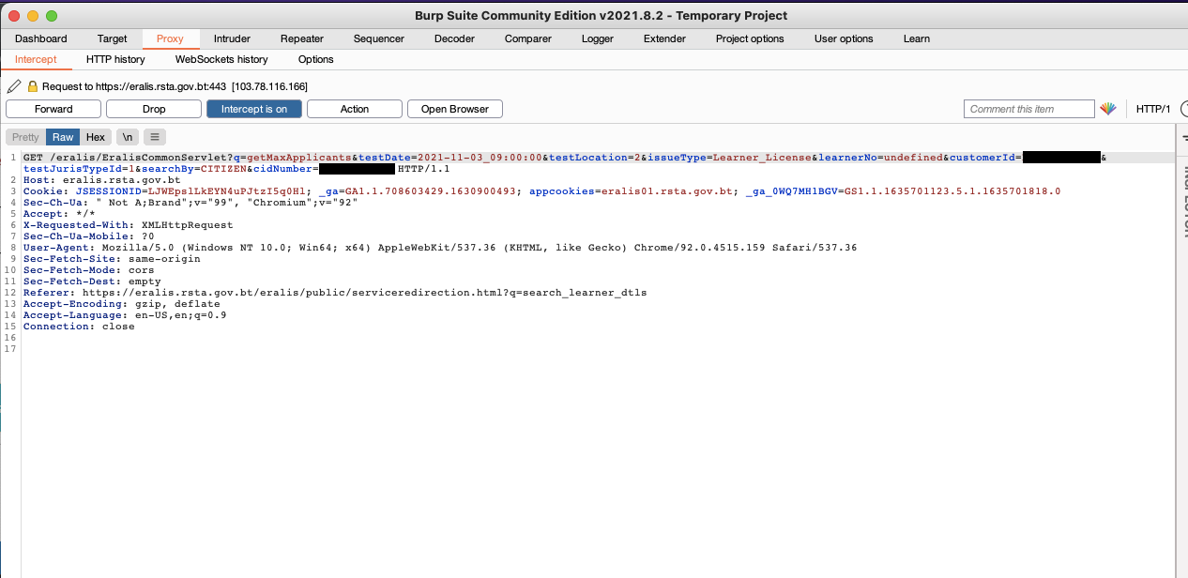Image resolution: width=1188 pixels, height=578 pixels.
Task: Open the Logger tab
Action: coord(598,38)
